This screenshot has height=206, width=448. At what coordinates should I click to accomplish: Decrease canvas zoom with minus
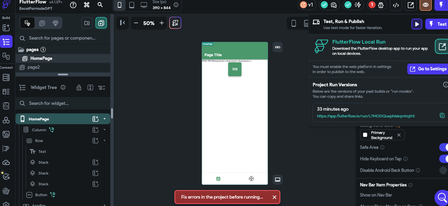click(136, 23)
